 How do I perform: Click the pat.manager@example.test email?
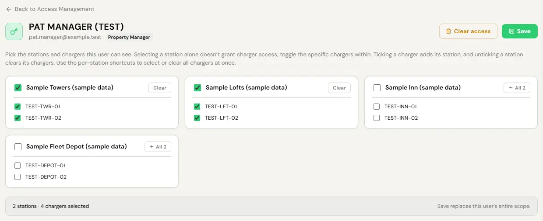coord(65,38)
